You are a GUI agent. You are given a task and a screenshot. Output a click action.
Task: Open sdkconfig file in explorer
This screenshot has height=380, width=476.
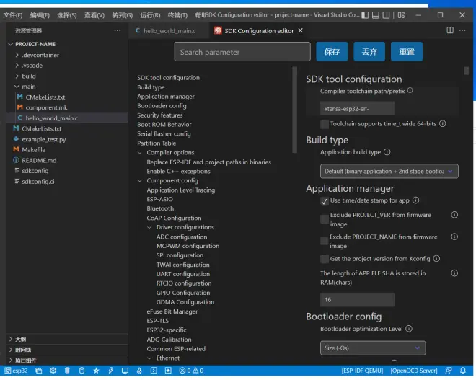(x=35, y=171)
